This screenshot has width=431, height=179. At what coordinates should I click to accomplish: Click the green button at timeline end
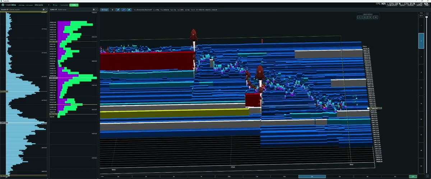[x=413, y=176]
